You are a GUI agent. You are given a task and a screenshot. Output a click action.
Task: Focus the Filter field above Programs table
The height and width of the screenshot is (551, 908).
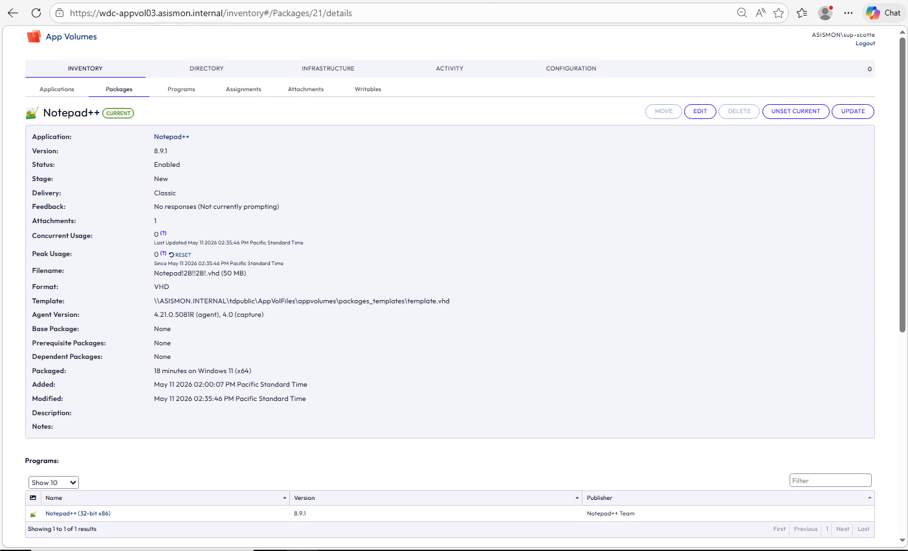830,481
